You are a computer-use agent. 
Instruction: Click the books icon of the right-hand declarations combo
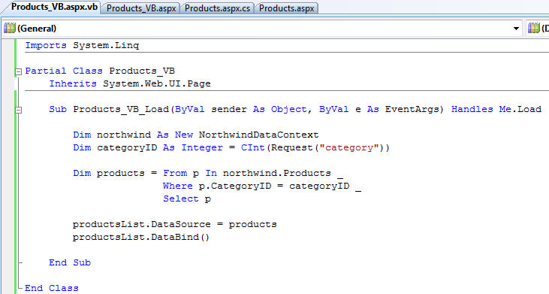click(533, 29)
